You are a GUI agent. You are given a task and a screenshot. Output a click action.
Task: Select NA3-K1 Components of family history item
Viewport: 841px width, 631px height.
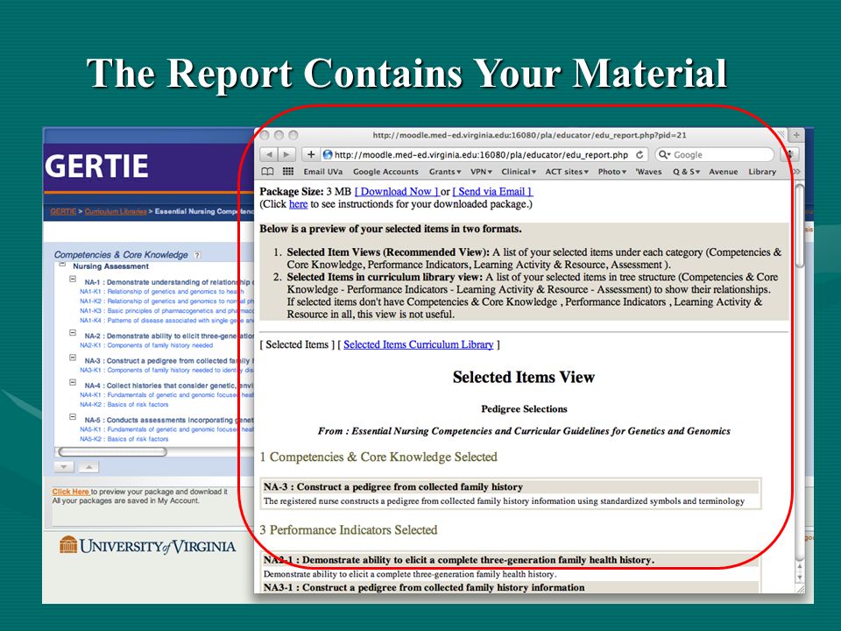166,370
